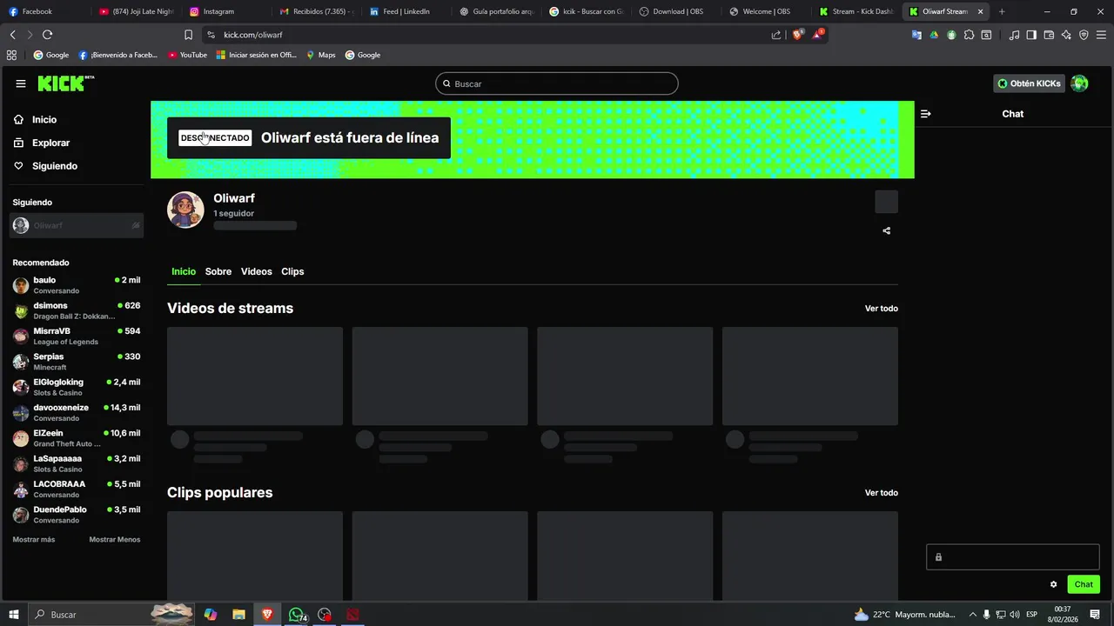The height and width of the screenshot is (626, 1114).
Task: Click the browser reload icon
Action: click(47, 35)
